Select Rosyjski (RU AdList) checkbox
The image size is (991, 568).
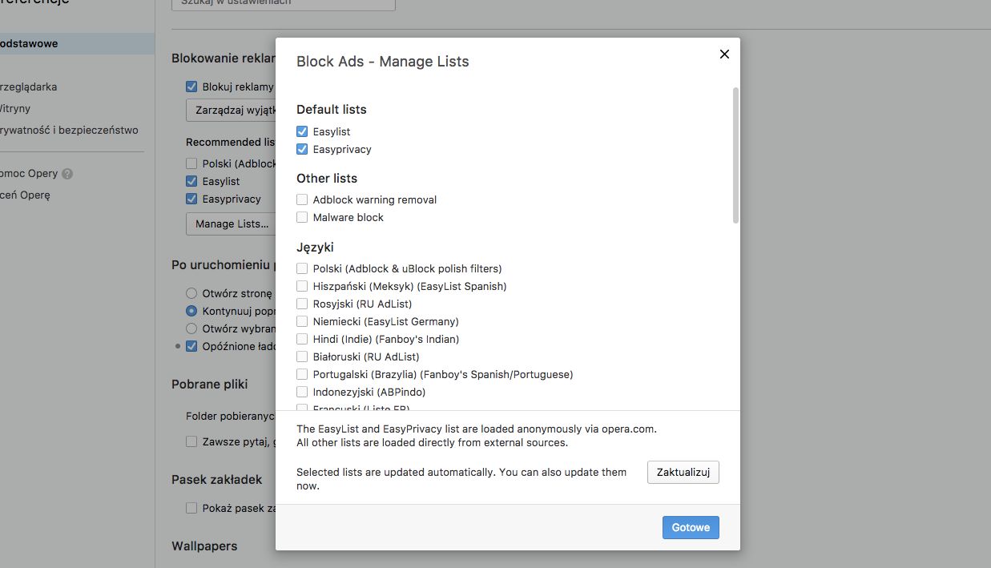point(302,304)
